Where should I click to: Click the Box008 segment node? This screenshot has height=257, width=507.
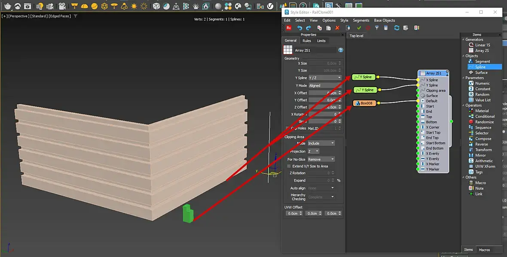click(x=364, y=103)
